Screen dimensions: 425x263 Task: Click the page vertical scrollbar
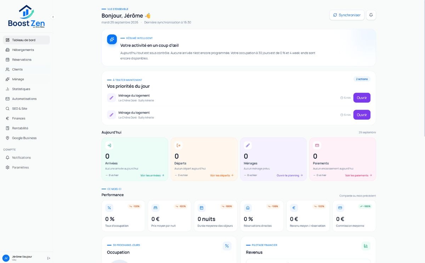[x=424, y=69]
